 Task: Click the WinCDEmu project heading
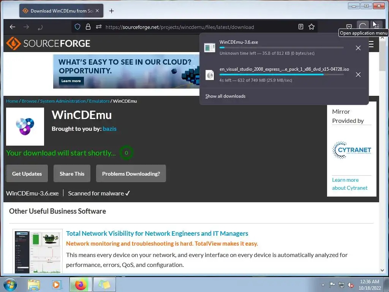pyautogui.click(x=82, y=115)
